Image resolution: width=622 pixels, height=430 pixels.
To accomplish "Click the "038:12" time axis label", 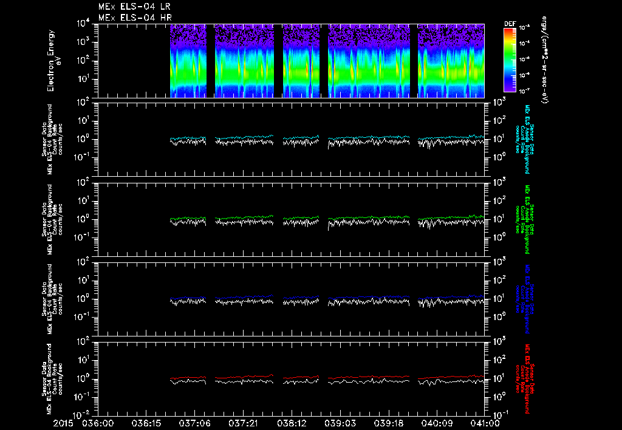I will click(292, 423).
